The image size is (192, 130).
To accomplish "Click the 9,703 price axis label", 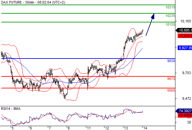I will pyautogui.click(x=186, y=73).
